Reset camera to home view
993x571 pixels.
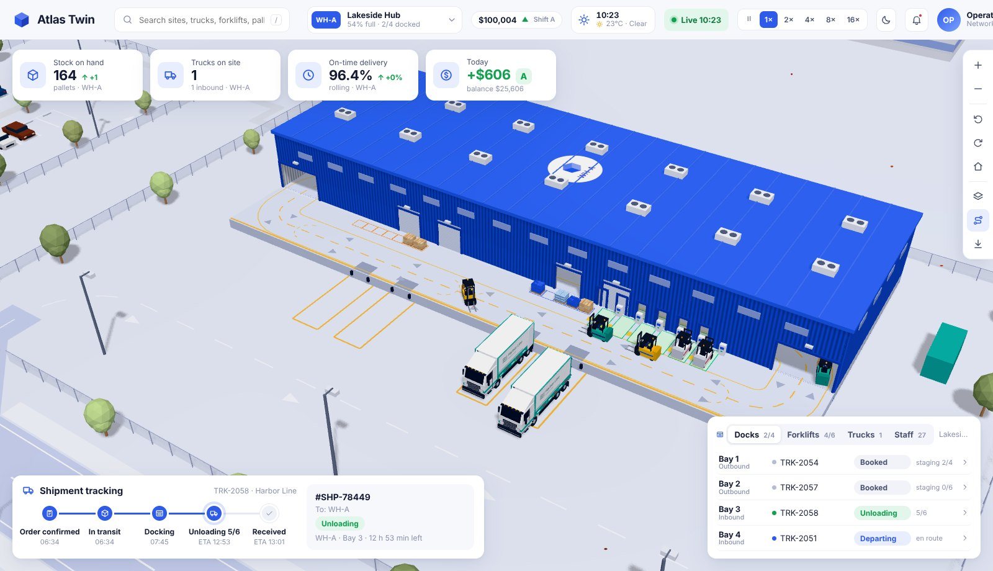[978, 166]
